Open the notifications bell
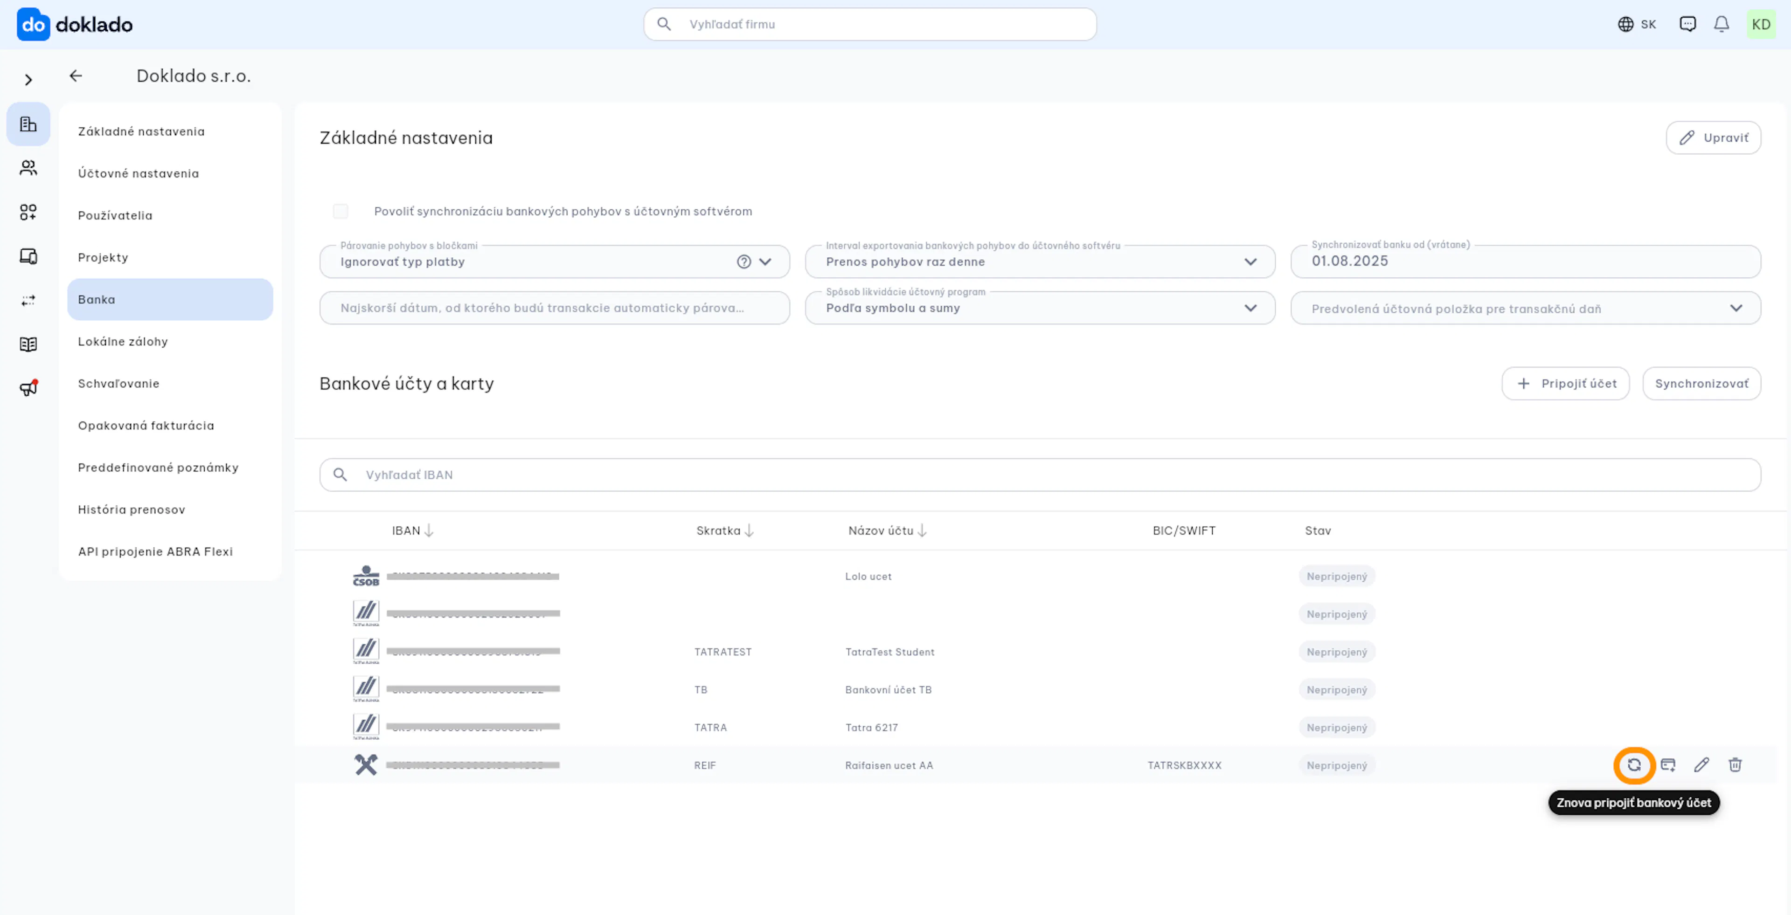The image size is (1791, 915). point(1722,24)
